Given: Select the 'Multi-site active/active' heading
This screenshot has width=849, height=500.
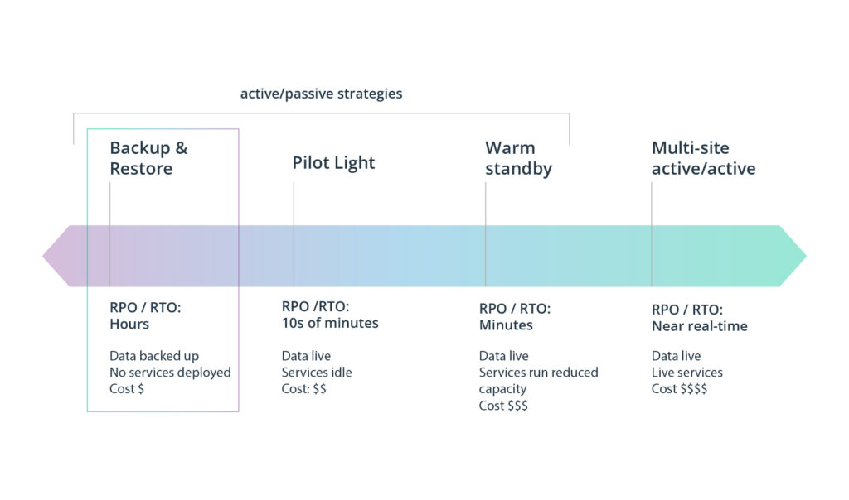Looking at the screenshot, I should (x=703, y=158).
